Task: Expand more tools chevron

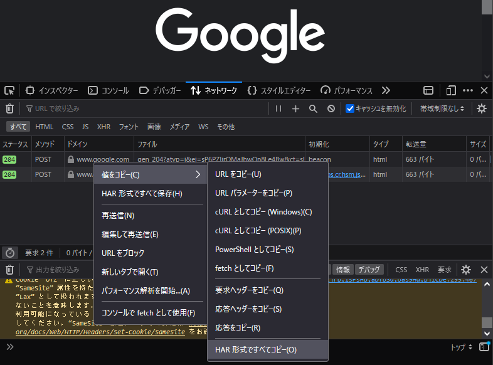Action: coord(386,90)
